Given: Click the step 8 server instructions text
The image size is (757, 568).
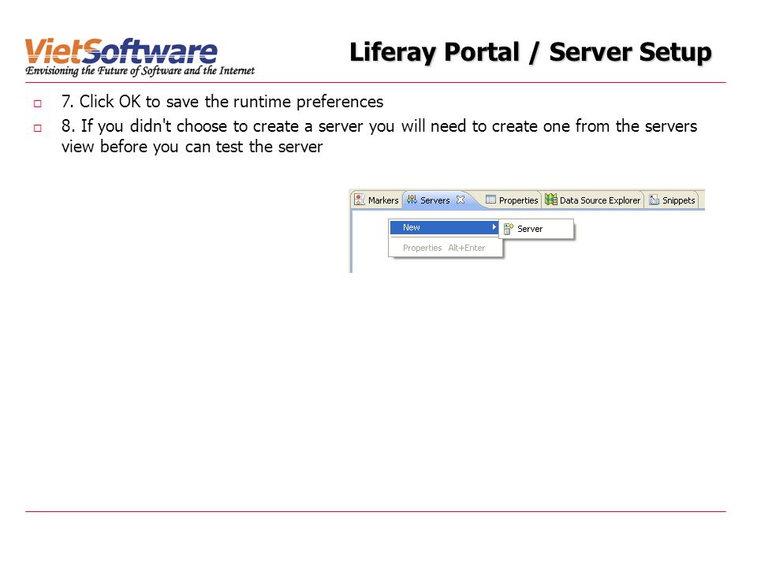Looking at the screenshot, I should pyautogui.click(x=379, y=136).
